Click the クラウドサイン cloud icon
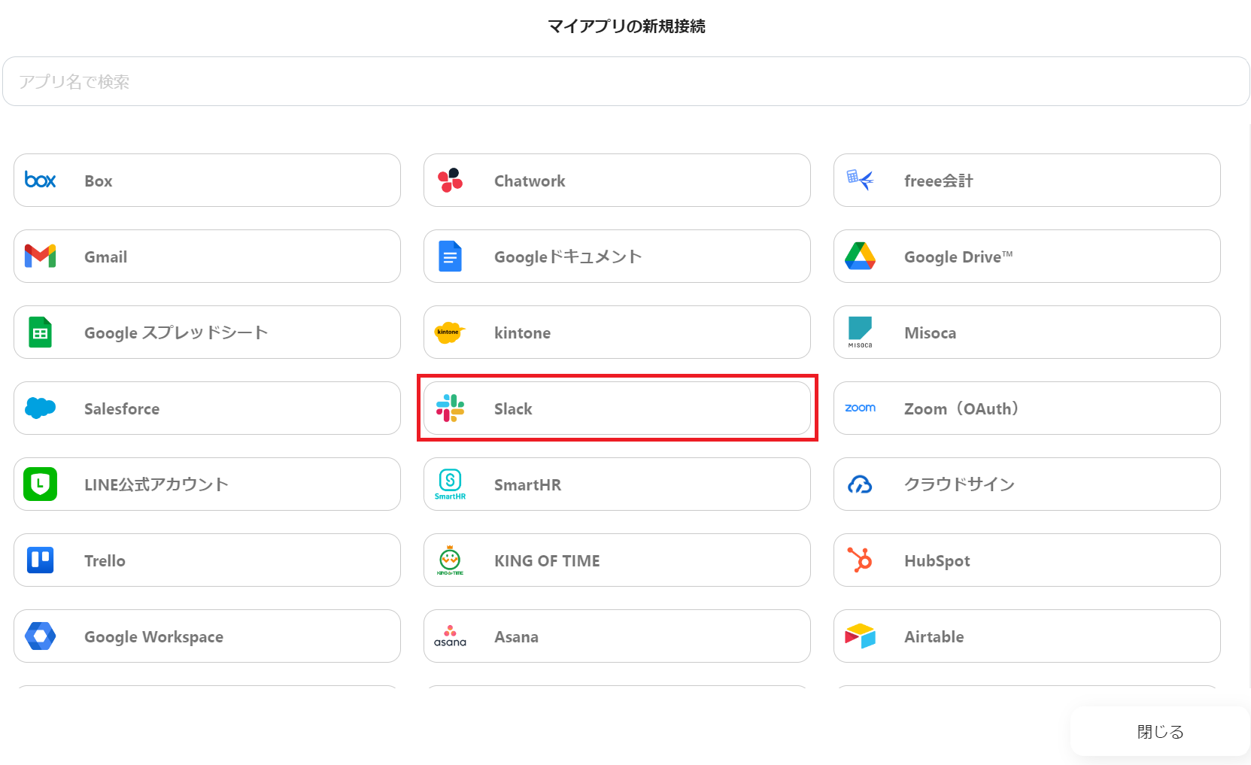Screen dimensions: 1251x765 tap(860, 484)
